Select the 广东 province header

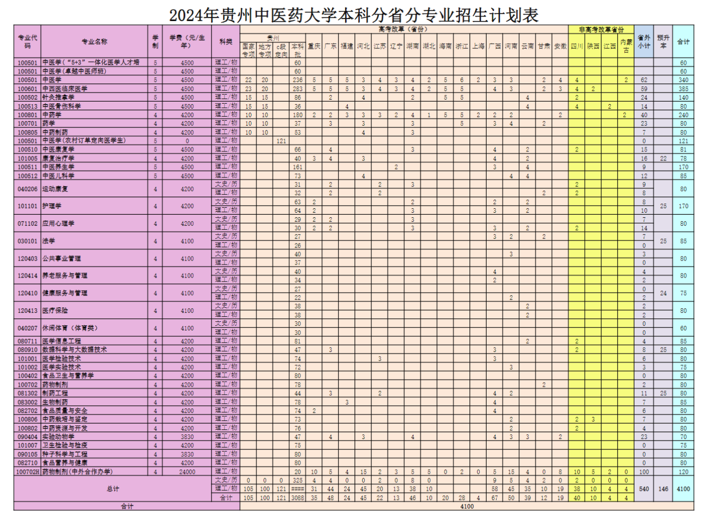point(331,46)
